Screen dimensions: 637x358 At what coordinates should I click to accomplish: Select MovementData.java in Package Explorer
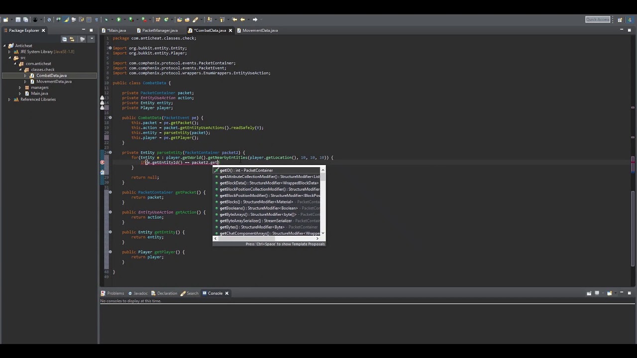coord(54,82)
